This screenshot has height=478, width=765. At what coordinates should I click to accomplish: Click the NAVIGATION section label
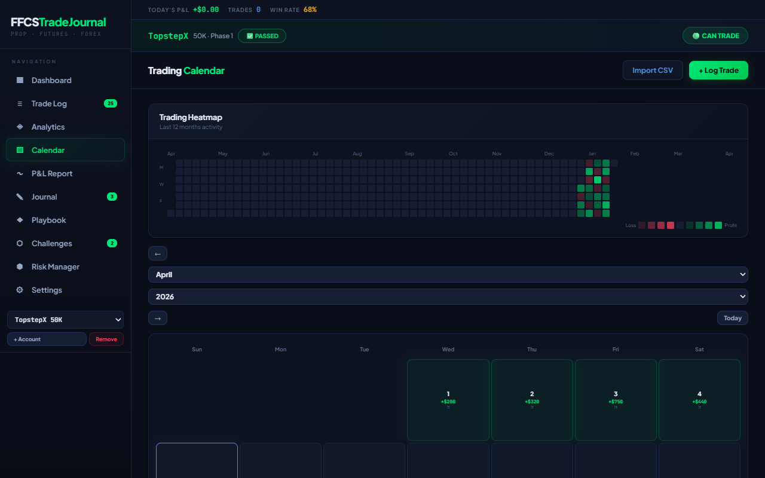coord(34,62)
